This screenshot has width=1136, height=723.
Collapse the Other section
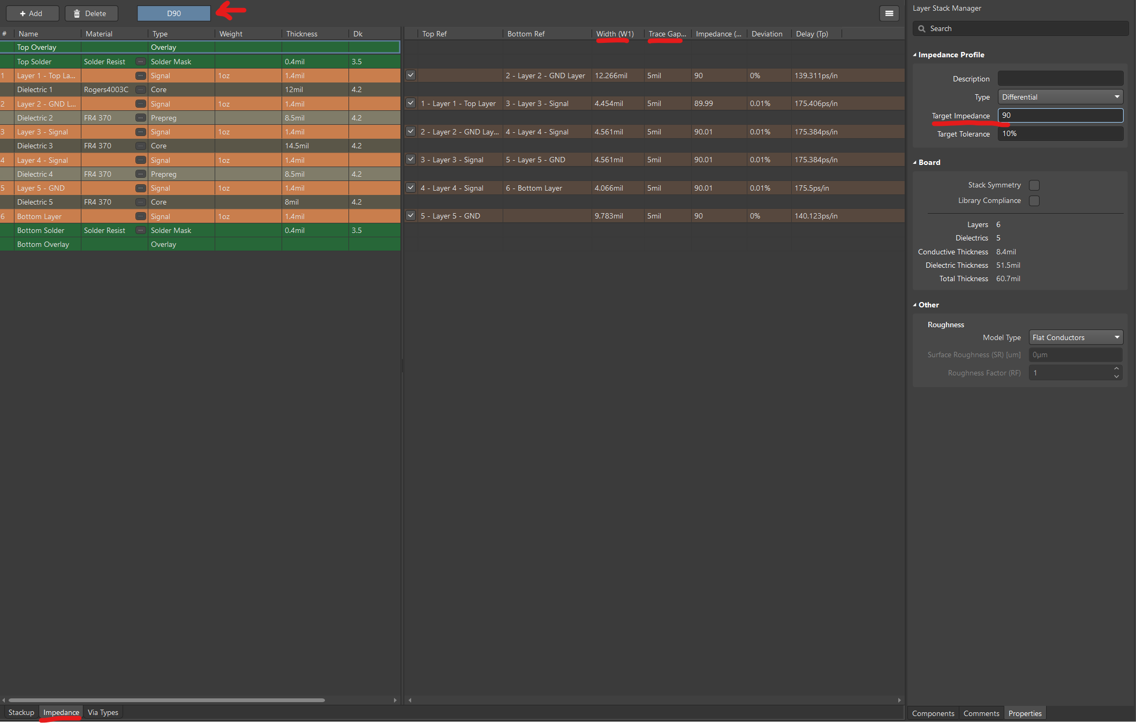(915, 305)
